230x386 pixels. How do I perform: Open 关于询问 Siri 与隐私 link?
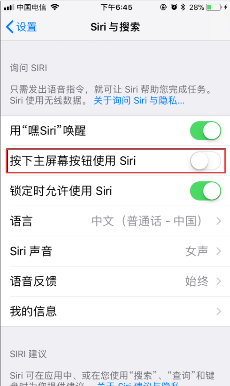click(139, 100)
